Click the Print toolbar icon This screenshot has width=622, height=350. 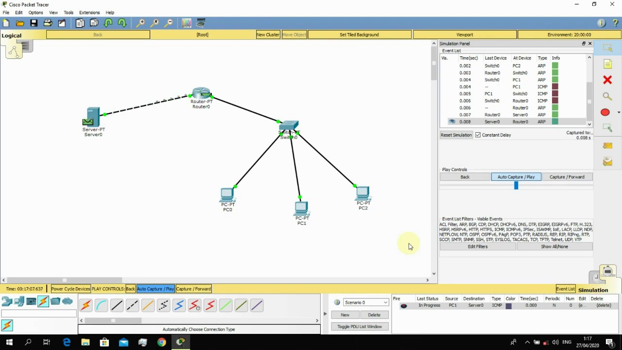click(48, 23)
